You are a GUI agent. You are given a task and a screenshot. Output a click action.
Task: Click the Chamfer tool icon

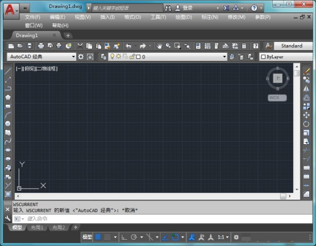coord(306,194)
